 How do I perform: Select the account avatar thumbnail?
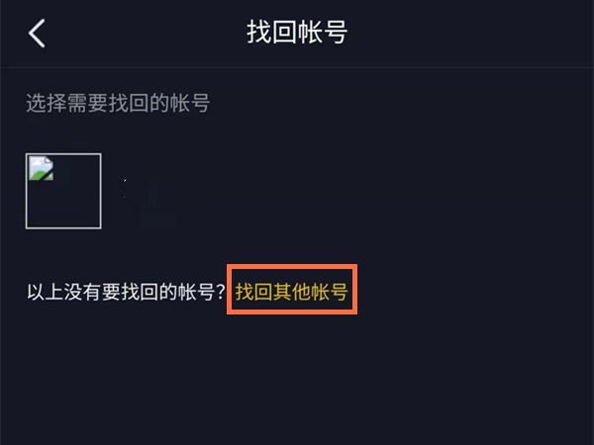point(63,191)
